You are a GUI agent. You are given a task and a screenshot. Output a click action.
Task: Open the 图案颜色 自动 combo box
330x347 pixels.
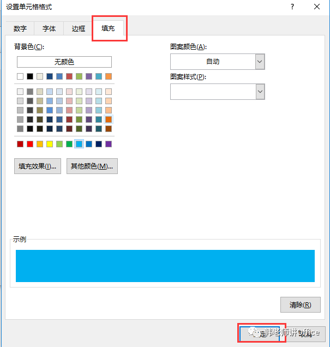point(218,62)
